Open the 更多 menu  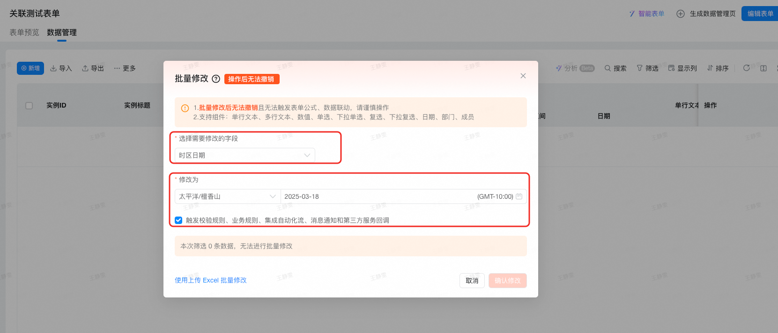pyautogui.click(x=125, y=68)
